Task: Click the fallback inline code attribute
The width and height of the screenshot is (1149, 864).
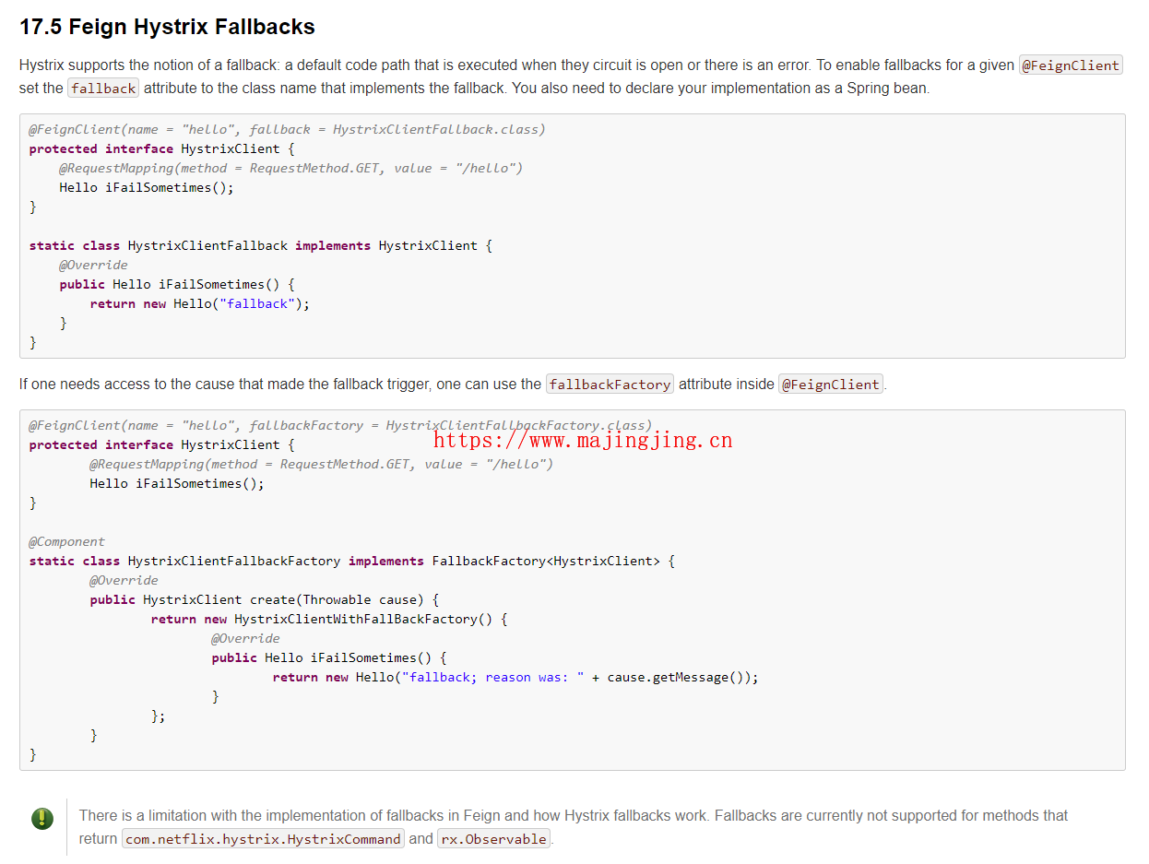Action: (x=103, y=89)
